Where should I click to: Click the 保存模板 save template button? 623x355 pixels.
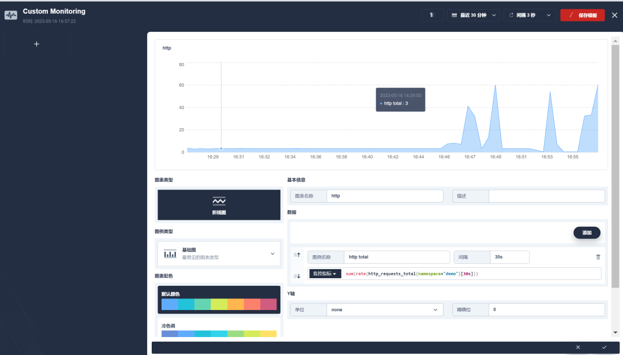(583, 15)
